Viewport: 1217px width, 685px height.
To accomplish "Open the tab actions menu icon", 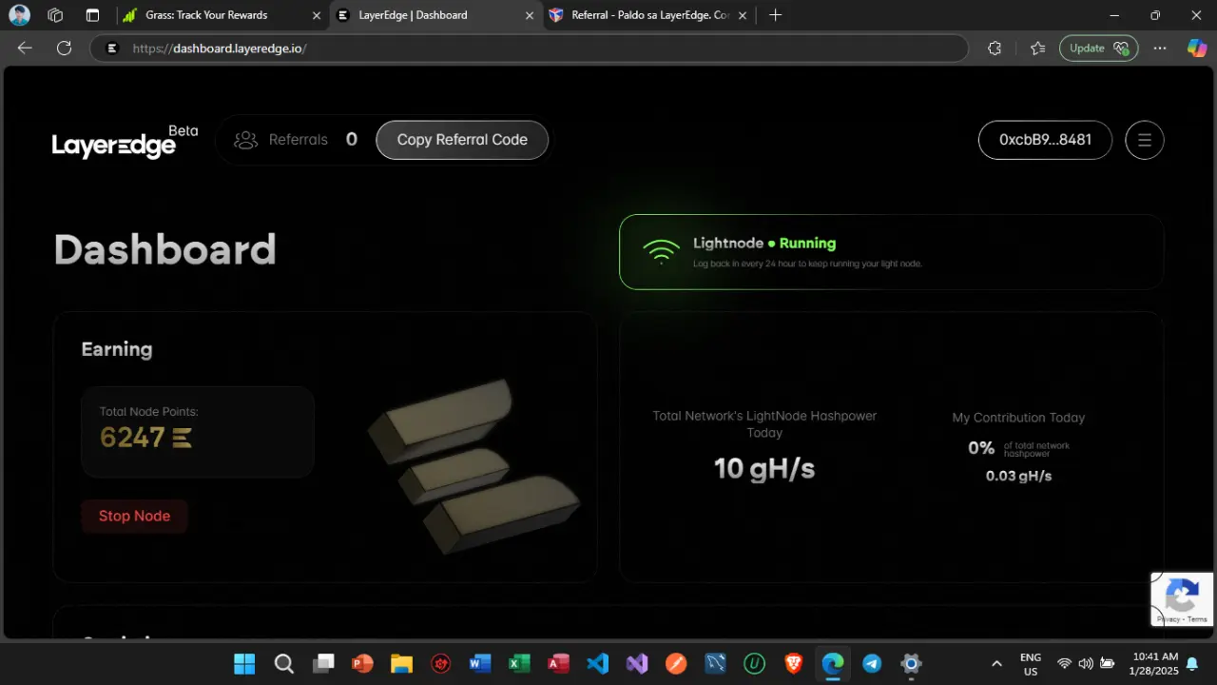I will coord(92,15).
